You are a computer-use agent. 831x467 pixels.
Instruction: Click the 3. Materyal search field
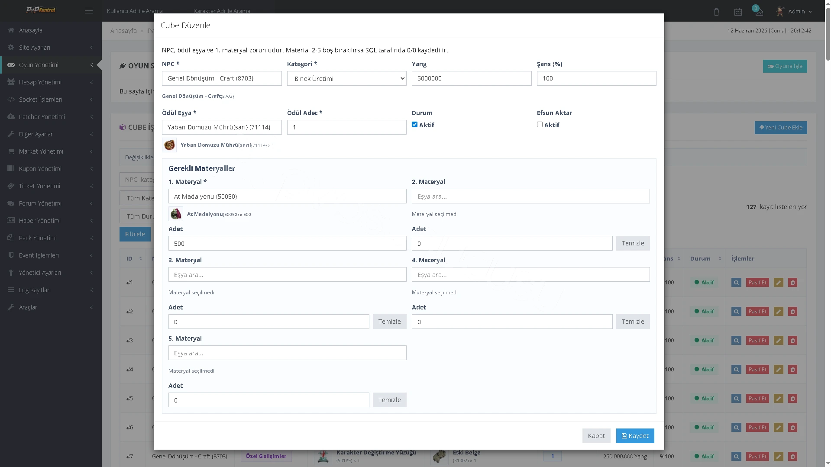287,274
